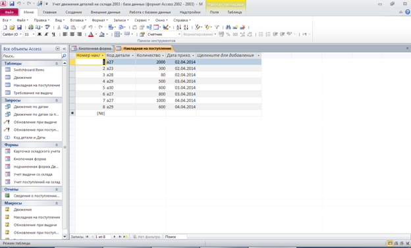411x248 pixels.
Task: Open the Количество column filter arrow
Action: [163, 55]
